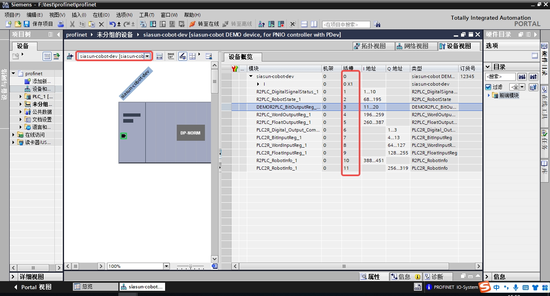Toggle the filter checkbox in hardware catalog
Viewport: 550px width, 296px height.
click(x=488, y=87)
